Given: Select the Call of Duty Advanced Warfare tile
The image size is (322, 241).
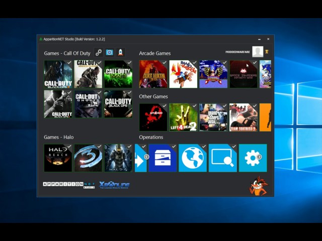Looking at the screenshot, I should 88,74.
